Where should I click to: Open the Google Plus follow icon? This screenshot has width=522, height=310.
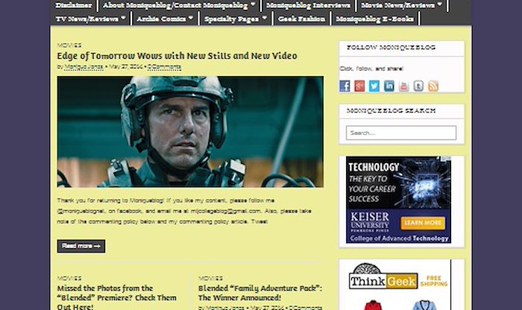tap(359, 86)
